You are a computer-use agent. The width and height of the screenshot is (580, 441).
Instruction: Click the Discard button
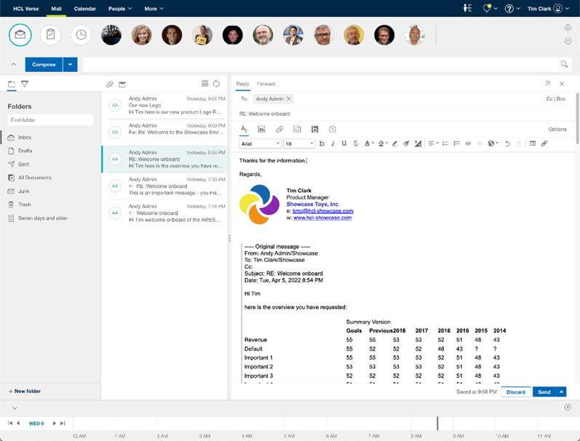click(x=515, y=392)
